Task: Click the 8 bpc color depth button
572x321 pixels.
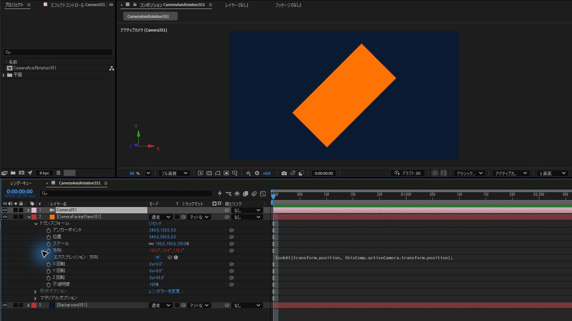Action: click(x=44, y=173)
